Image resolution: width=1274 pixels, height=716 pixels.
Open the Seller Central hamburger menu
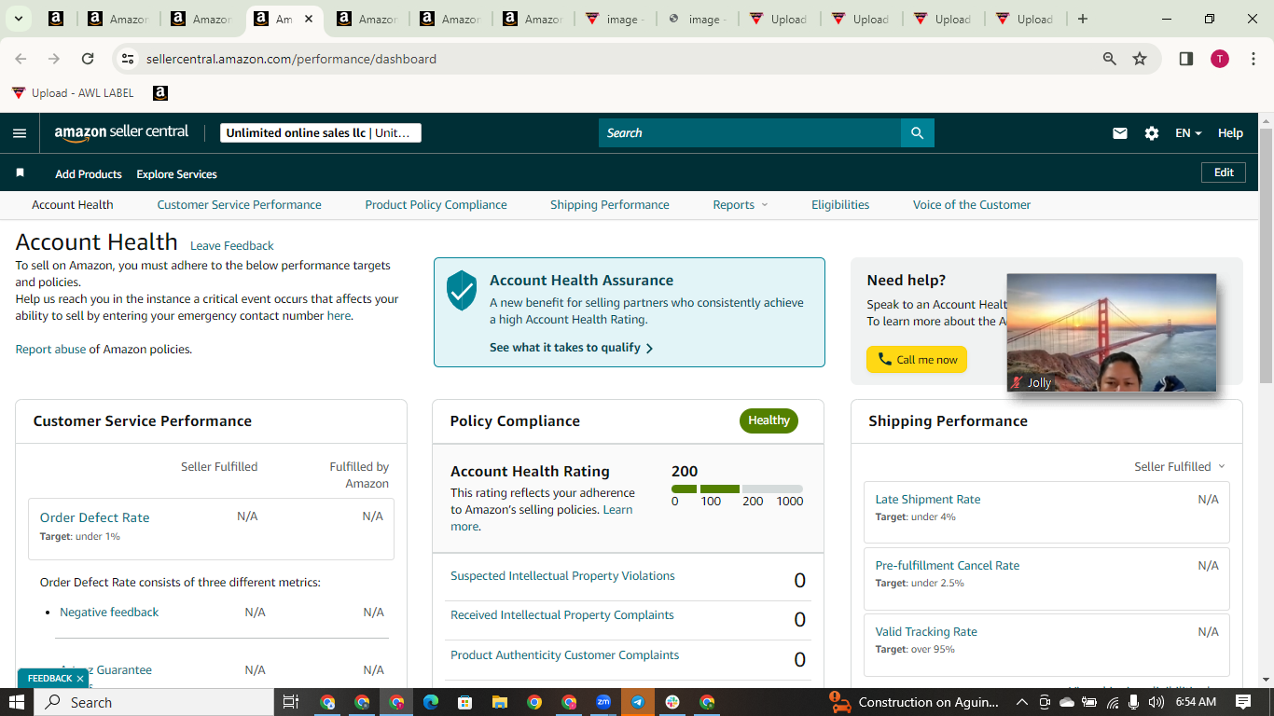click(20, 133)
